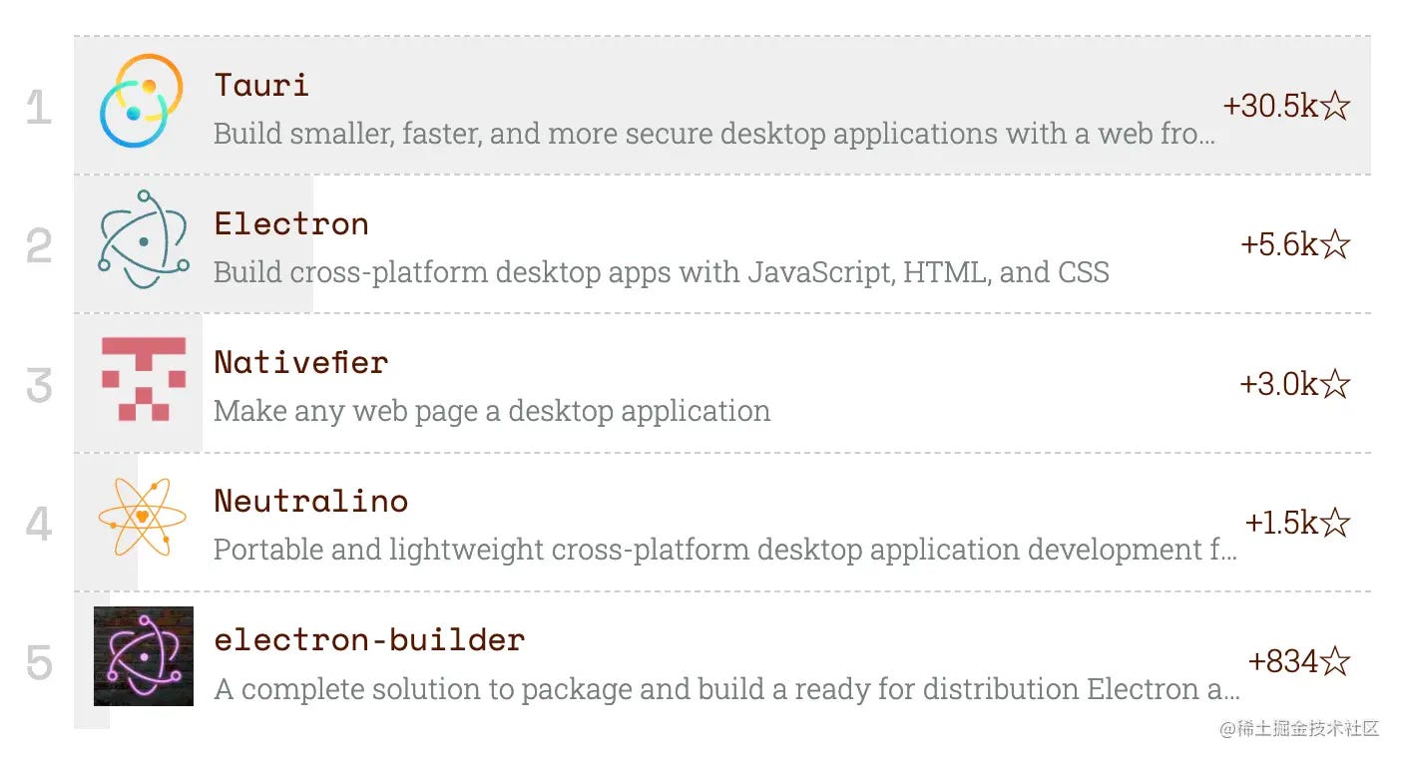This screenshot has height=760, width=1401.
Task: Click the +3.0k stars count
Action: click(x=1295, y=384)
